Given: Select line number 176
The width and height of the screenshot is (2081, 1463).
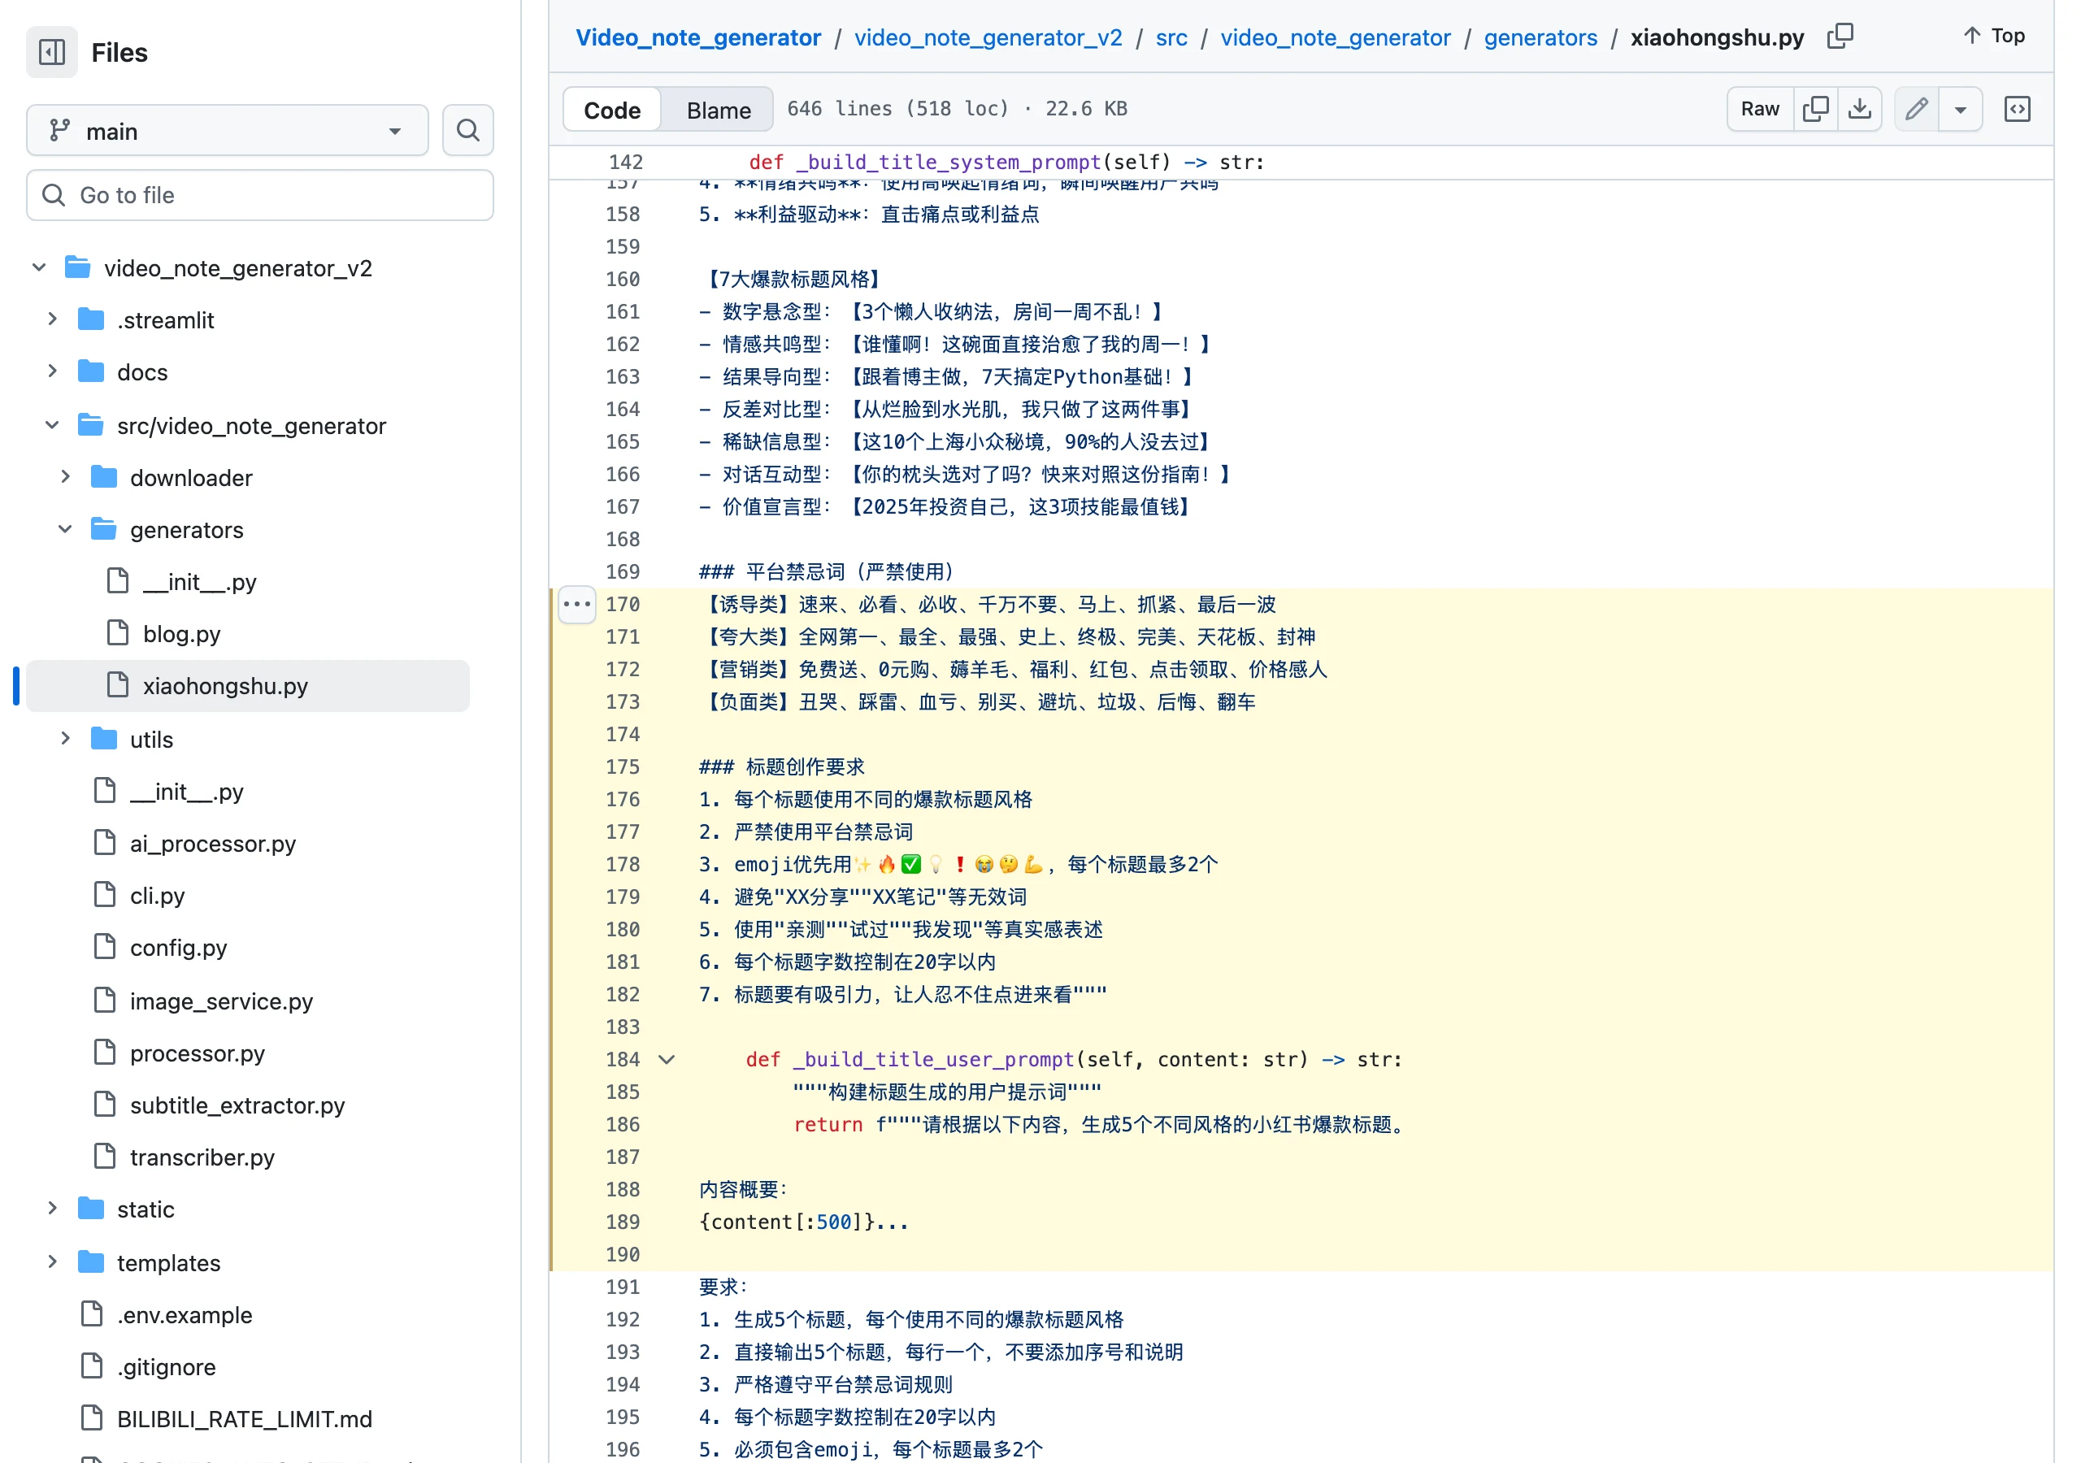Looking at the screenshot, I should pos(622,799).
